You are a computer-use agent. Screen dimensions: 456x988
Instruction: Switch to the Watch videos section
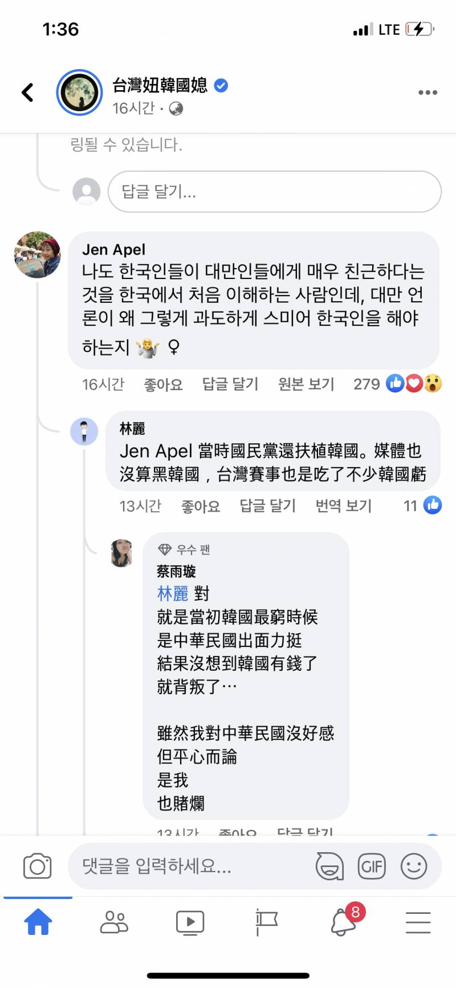(x=190, y=921)
